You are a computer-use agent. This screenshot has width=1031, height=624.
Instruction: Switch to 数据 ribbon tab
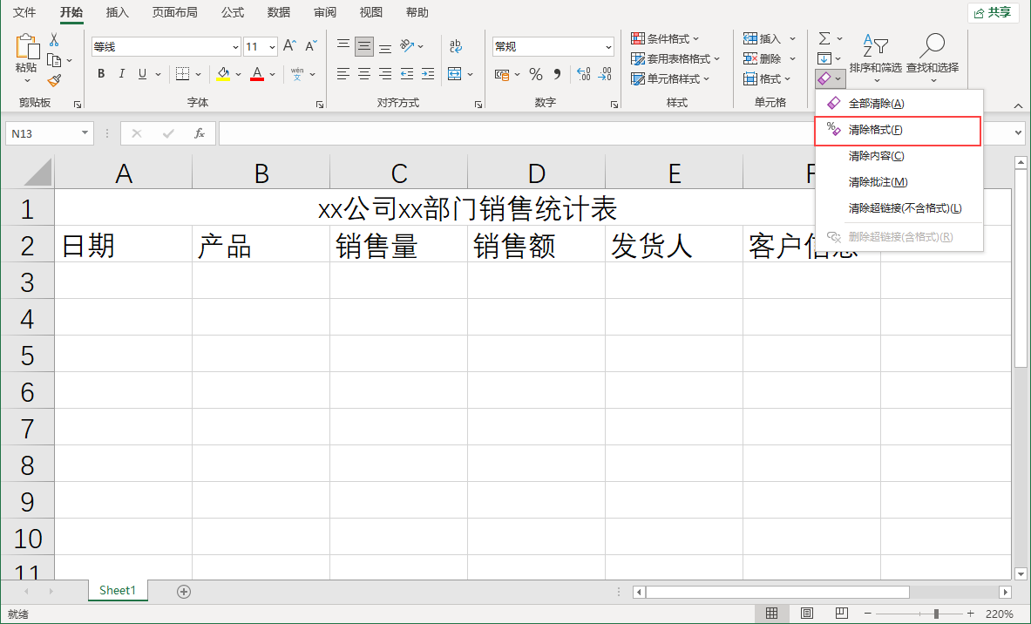279,12
